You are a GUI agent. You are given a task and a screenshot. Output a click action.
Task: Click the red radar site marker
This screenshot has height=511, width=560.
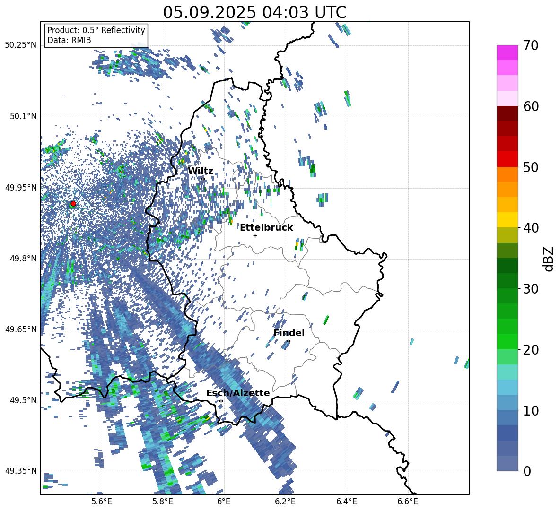click(x=73, y=203)
